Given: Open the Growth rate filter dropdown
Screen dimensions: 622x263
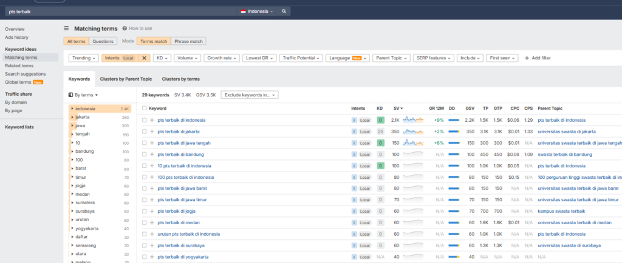Looking at the screenshot, I should coord(222,58).
